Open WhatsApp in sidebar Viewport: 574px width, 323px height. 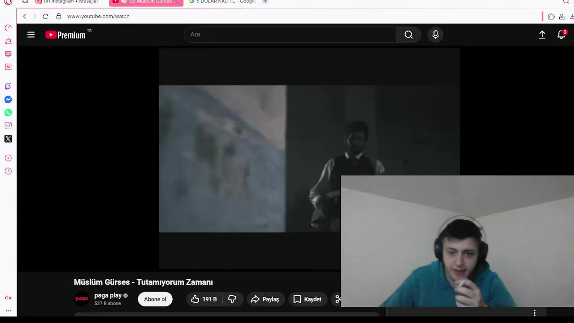pyautogui.click(x=8, y=113)
